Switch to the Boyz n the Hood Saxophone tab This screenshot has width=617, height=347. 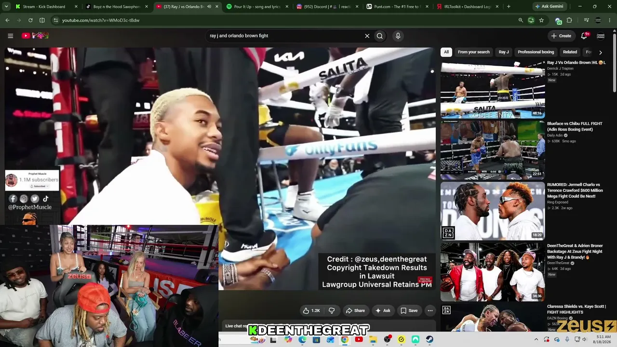pyautogui.click(x=116, y=7)
